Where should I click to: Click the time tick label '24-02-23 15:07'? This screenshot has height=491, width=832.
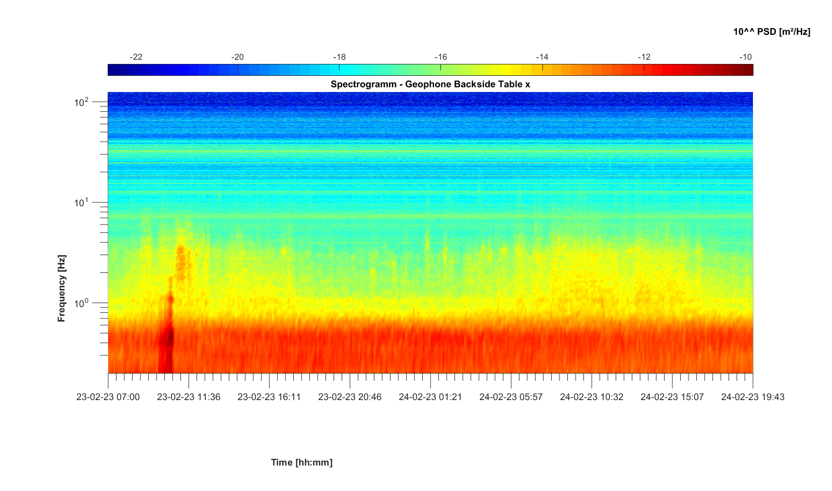(672, 397)
